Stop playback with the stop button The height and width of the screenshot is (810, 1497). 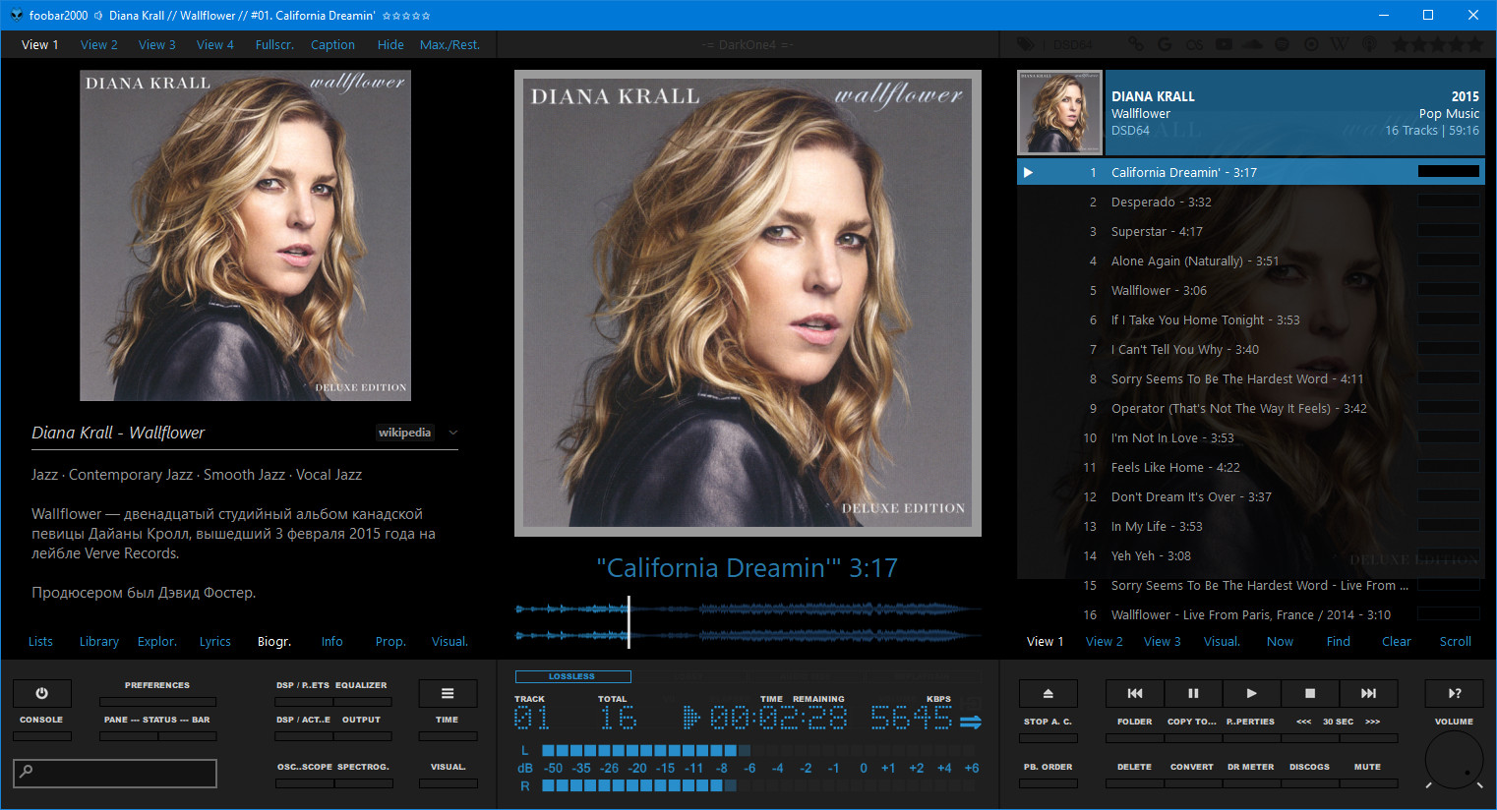[x=1310, y=693]
